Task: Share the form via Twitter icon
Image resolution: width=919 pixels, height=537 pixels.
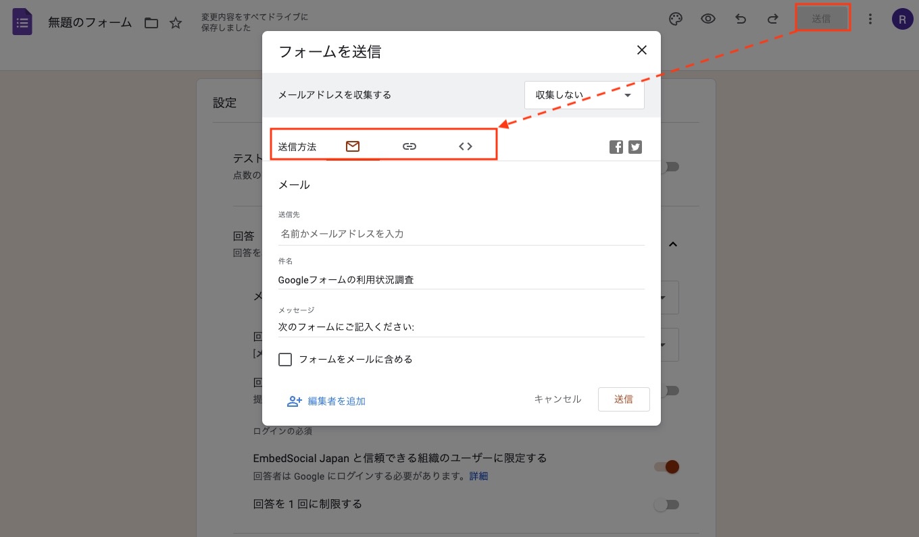Action: coord(635,147)
